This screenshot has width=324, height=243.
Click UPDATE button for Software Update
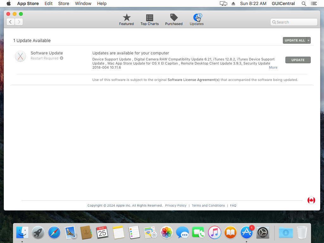pyautogui.click(x=298, y=60)
